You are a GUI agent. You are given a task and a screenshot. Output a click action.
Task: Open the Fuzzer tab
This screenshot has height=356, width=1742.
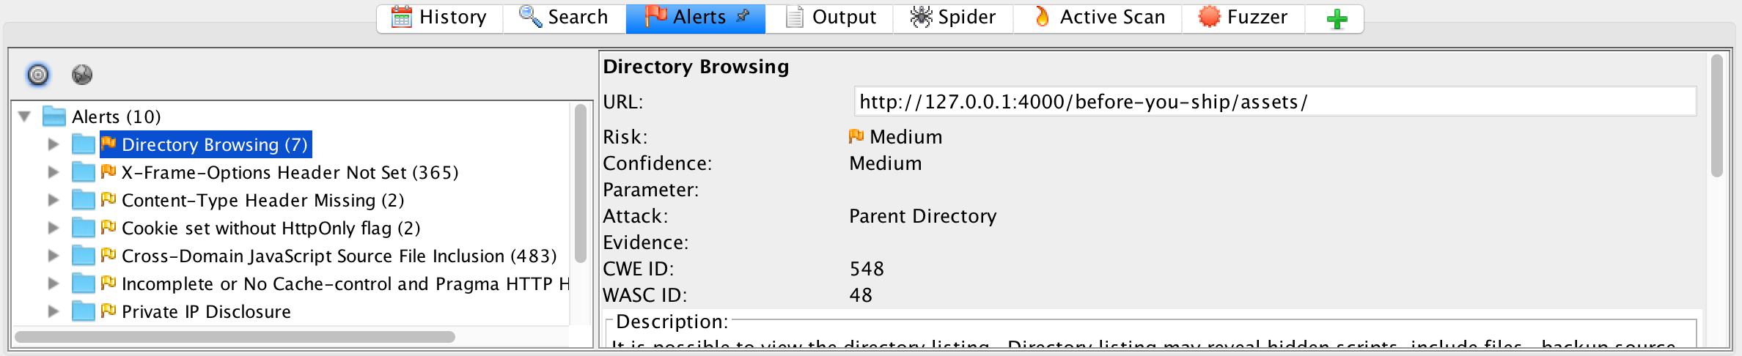(1243, 18)
